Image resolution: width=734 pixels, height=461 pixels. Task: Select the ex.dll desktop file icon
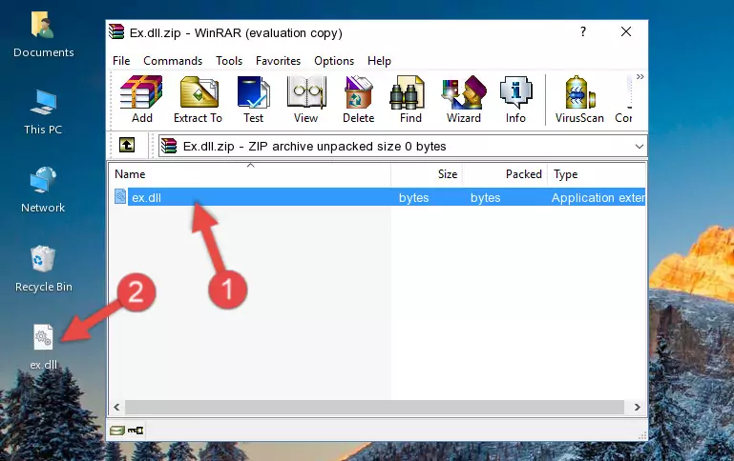[x=44, y=347]
